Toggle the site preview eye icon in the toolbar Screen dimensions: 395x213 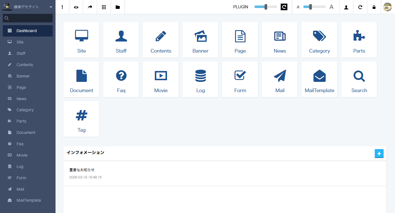(76, 7)
